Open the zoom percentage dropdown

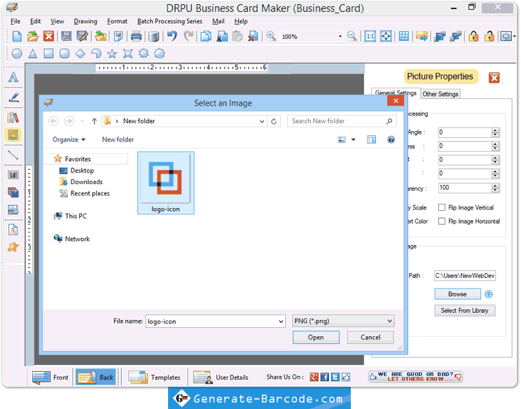340,36
